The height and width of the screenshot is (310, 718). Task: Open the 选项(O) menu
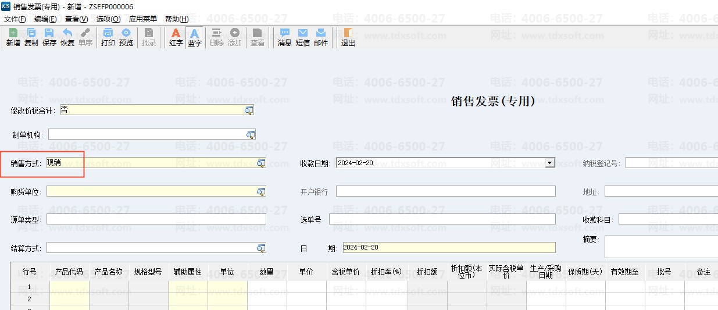coord(108,19)
